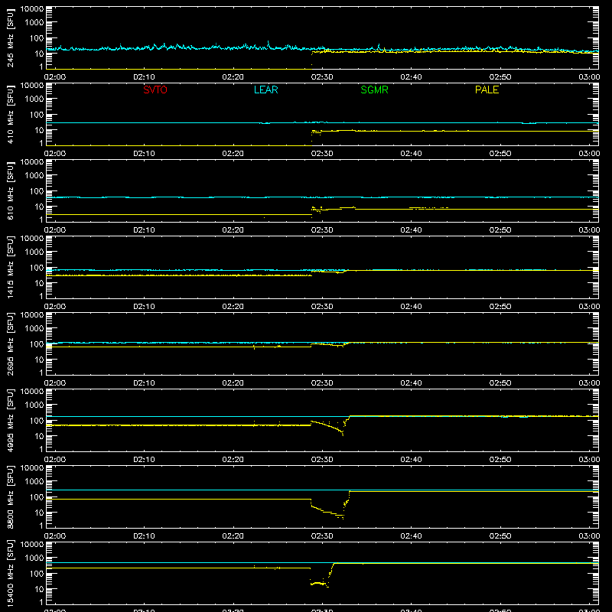The image size is (612, 612).
Task: Click the 245 MHz [SFU] axis label
Action: pyautogui.click(x=10, y=38)
